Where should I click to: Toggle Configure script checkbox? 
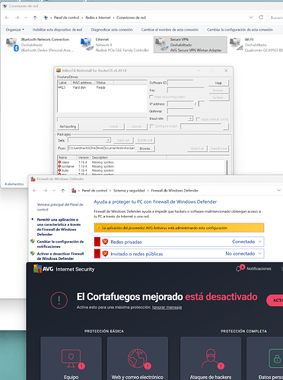tap(151, 126)
